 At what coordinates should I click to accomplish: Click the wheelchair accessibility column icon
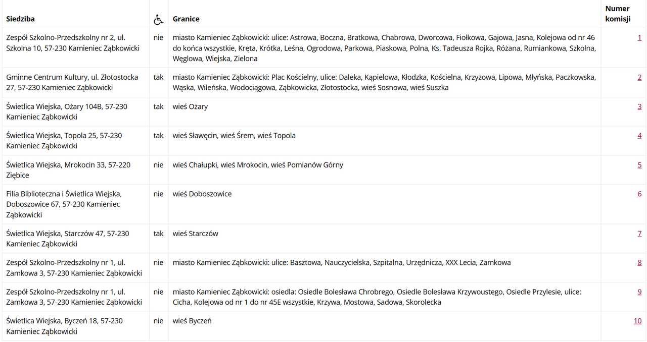(159, 19)
